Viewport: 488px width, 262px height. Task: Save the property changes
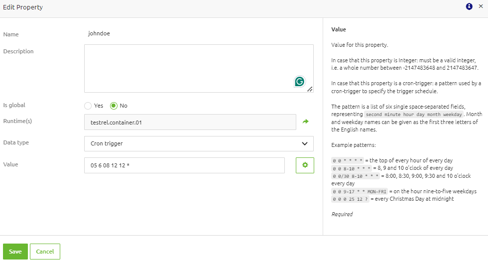(x=15, y=252)
